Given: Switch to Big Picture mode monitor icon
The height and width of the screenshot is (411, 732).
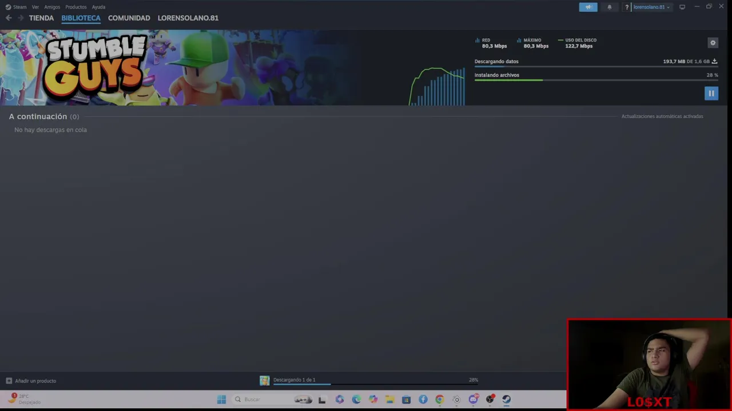Looking at the screenshot, I should point(682,7).
